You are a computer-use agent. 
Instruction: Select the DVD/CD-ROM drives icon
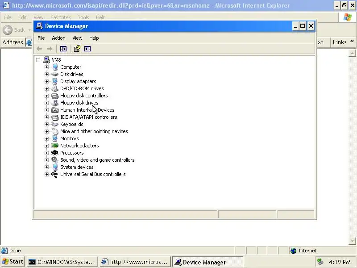tap(55, 88)
